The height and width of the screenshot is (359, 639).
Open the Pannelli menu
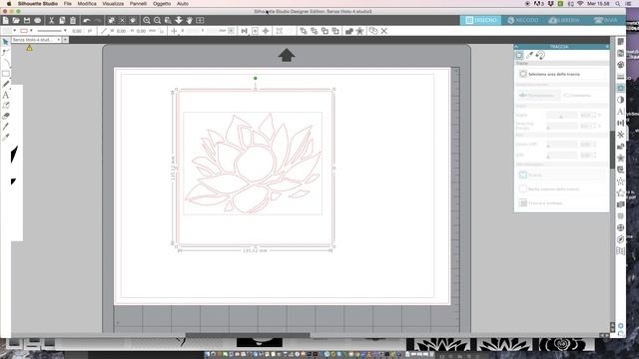coord(138,4)
